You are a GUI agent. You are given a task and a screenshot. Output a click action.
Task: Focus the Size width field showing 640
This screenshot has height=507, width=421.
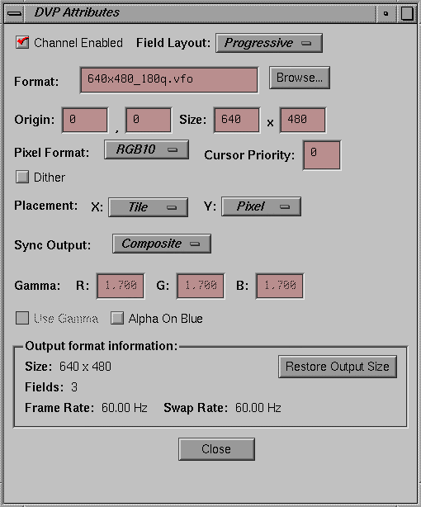[x=237, y=121]
